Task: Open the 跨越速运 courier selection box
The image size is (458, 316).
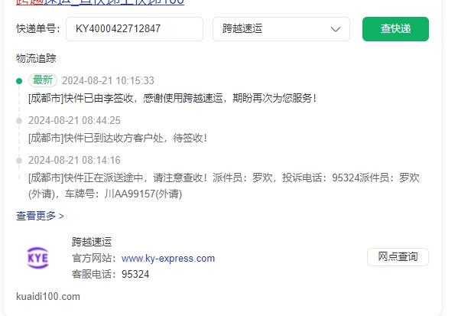Action: [x=281, y=29]
